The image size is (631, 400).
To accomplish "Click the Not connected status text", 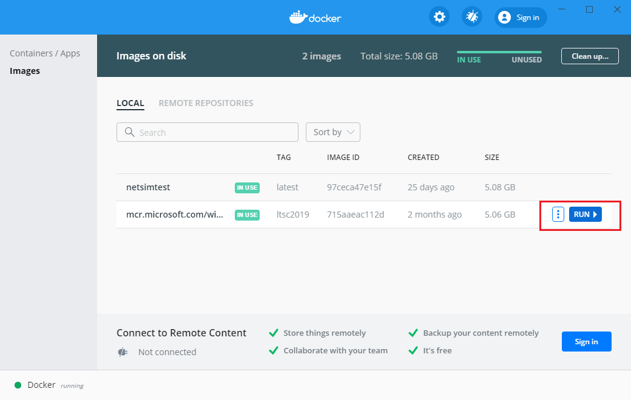I will (167, 352).
